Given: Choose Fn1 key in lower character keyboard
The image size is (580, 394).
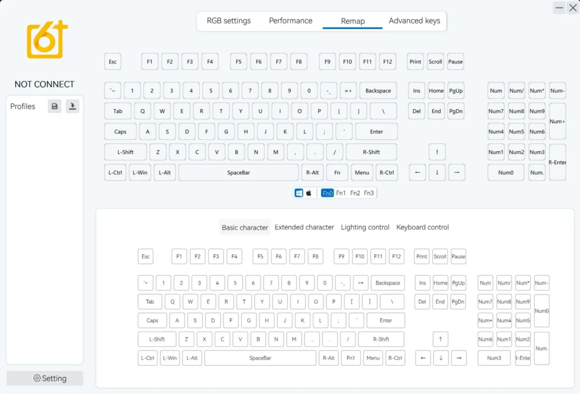Looking at the screenshot, I should click(350, 358).
